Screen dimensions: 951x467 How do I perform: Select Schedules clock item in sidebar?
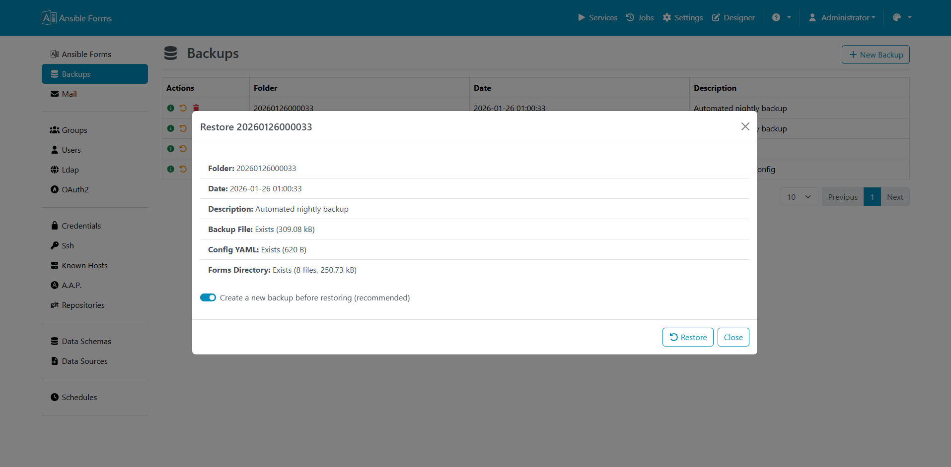pos(79,397)
